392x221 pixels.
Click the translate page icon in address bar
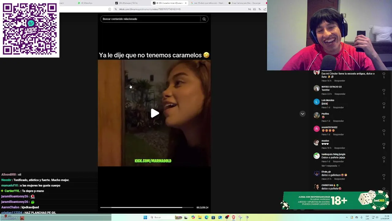pos(260,9)
